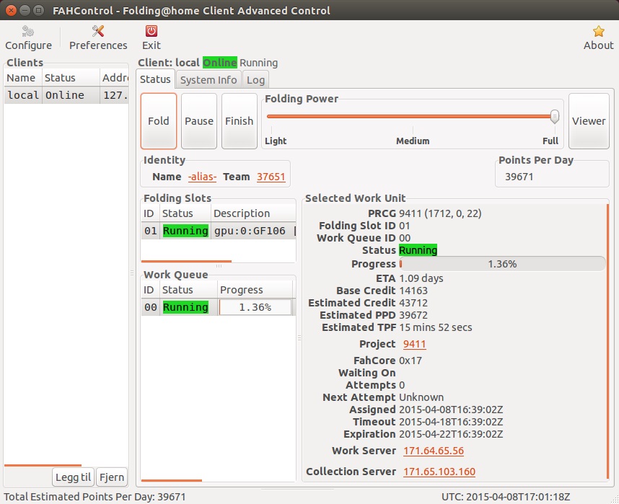Click the Clients Status column header

(x=71, y=78)
